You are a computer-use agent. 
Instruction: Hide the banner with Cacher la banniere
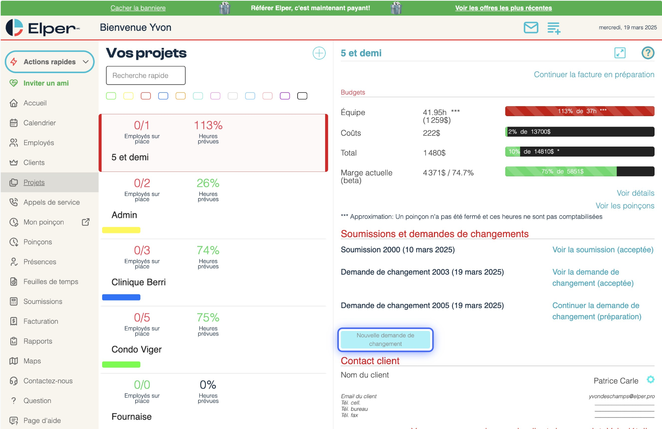[x=138, y=8]
